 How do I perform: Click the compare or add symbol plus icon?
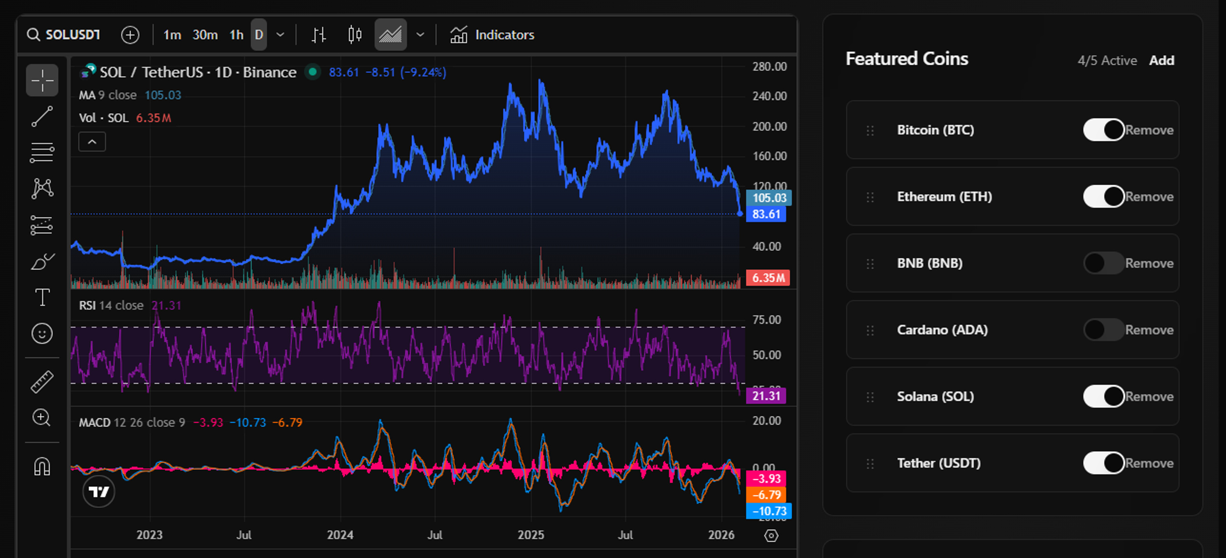click(130, 35)
